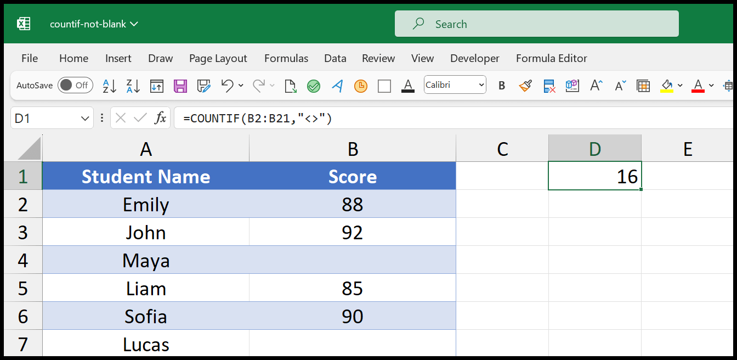Click the Spelling check icon
This screenshot has height=360, width=737.
point(314,86)
